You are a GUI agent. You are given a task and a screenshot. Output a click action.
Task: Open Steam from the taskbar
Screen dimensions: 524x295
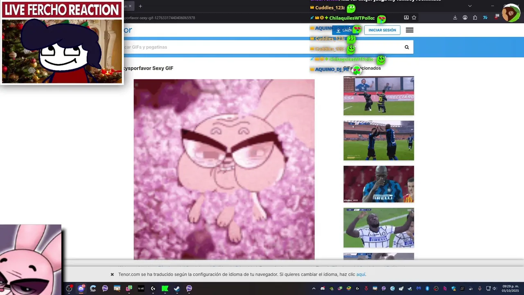(x=177, y=288)
